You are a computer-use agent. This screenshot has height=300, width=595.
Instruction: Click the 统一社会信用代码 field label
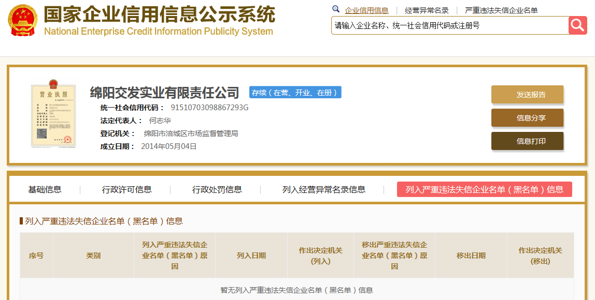click(132, 108)
